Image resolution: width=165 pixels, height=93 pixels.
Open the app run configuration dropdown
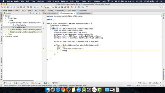click(x=47, y=7)
